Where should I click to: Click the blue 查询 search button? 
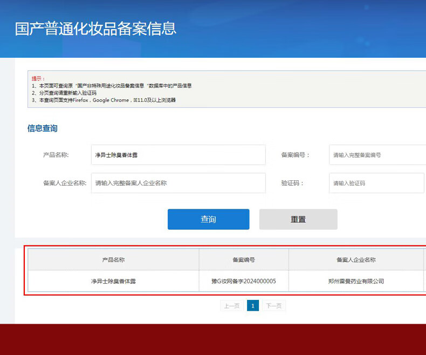tap(208, 220)
